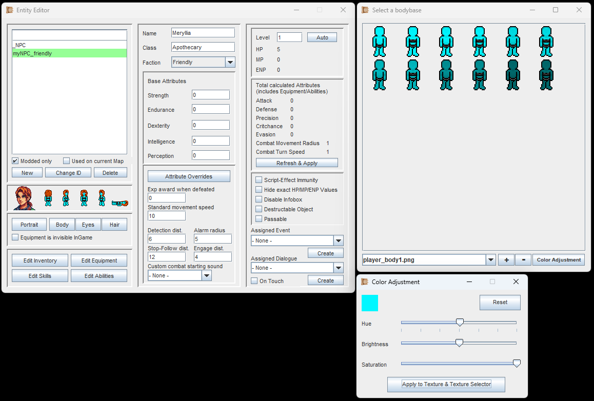
Task: Open the Faction dropdown
Action: (x=230, y=63)
